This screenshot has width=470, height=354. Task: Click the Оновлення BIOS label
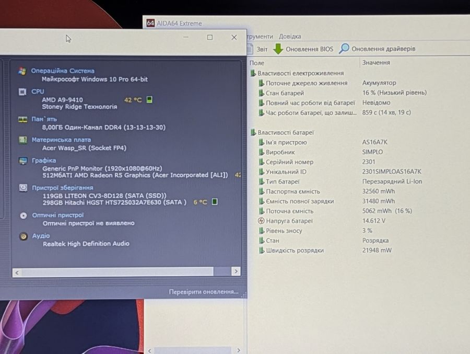(309, 49)
